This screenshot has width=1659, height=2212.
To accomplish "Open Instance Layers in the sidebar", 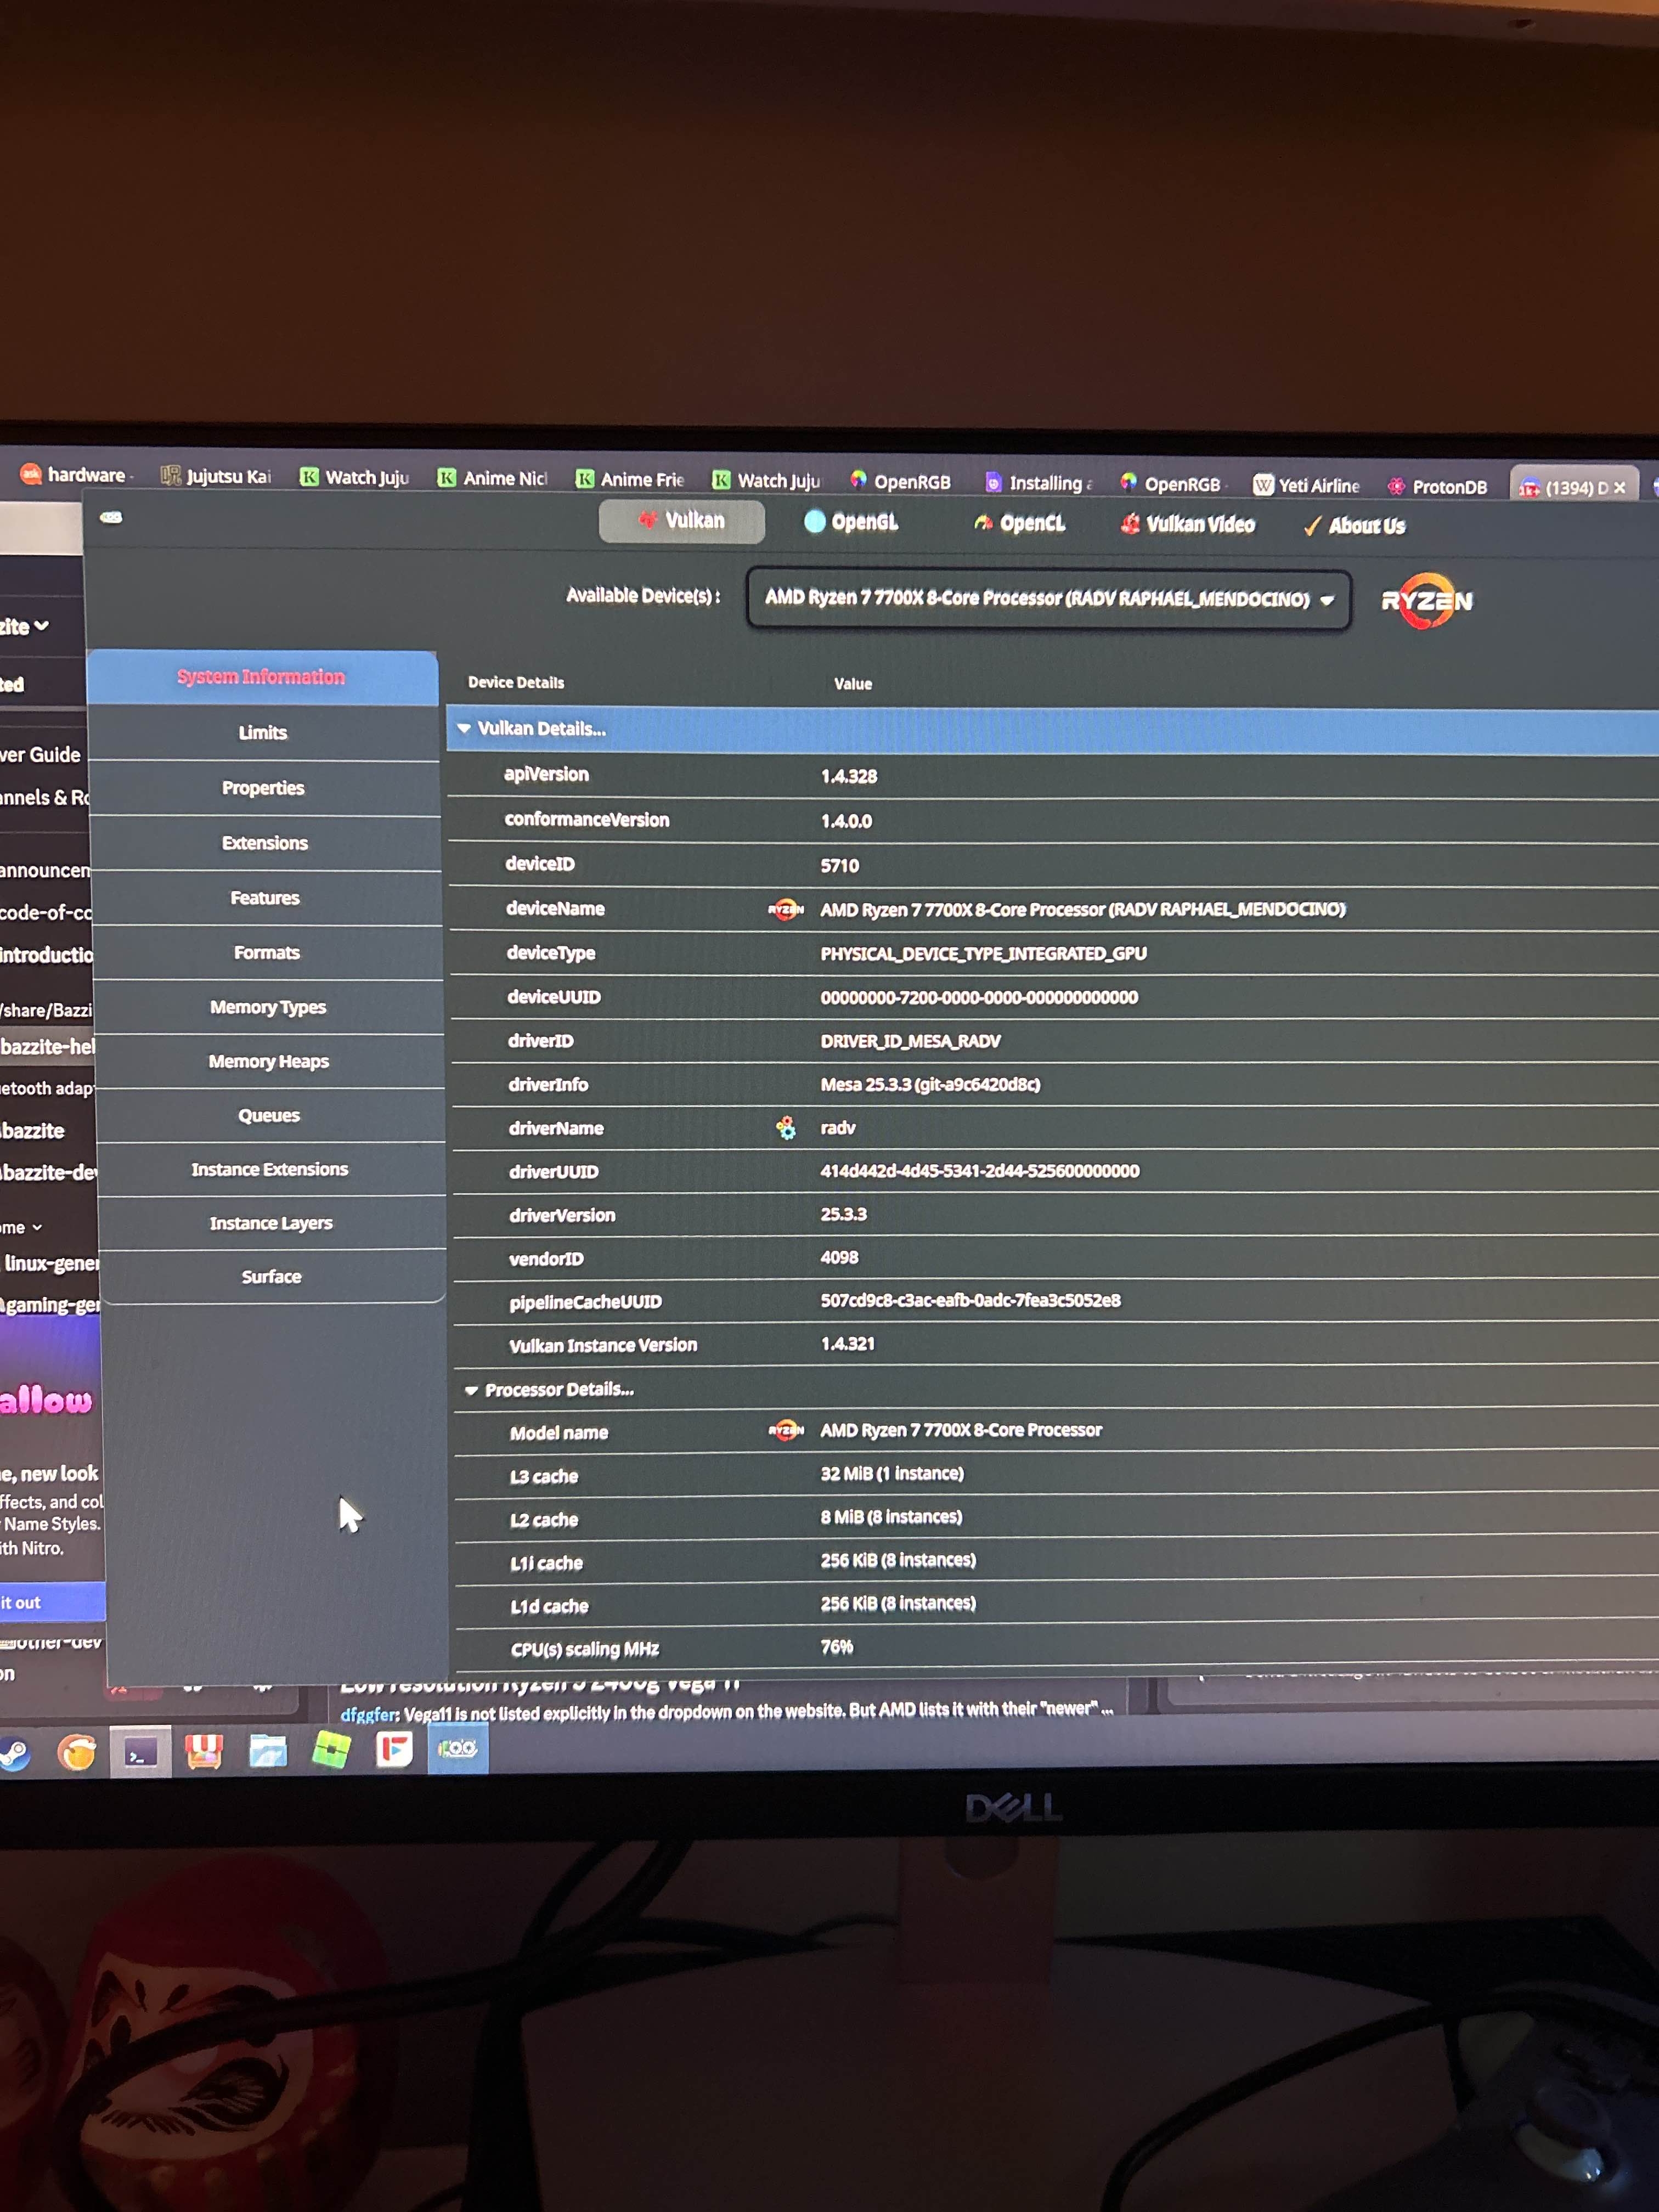I will [271, 1223].
